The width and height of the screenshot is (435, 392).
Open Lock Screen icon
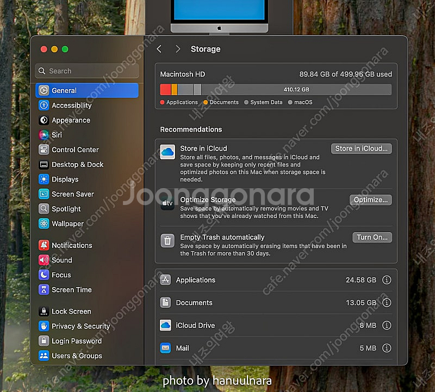[x=44, y=312]
